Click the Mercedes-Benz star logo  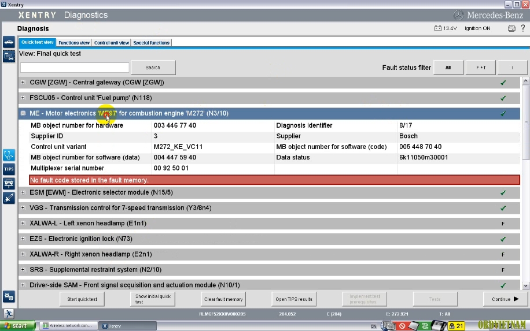click(x=458, y=15)
